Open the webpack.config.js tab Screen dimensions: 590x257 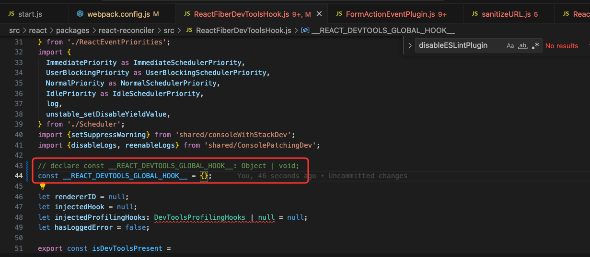pos(117,14)
